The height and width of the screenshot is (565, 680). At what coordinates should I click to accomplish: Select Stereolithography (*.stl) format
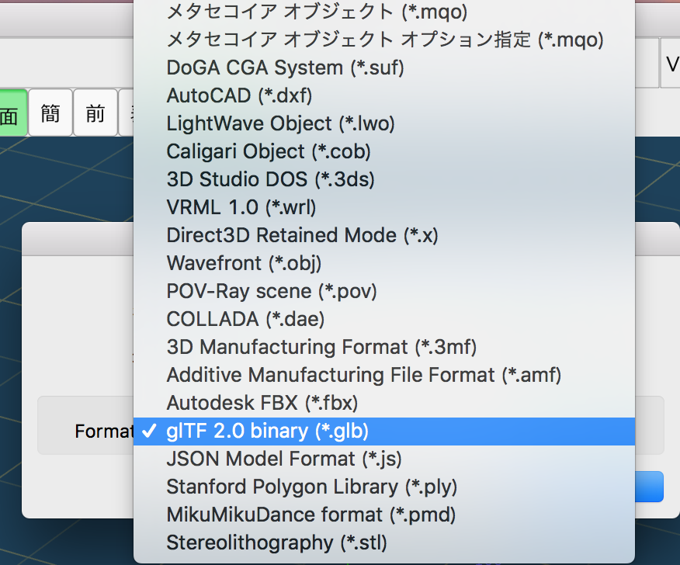pos(384,542)
